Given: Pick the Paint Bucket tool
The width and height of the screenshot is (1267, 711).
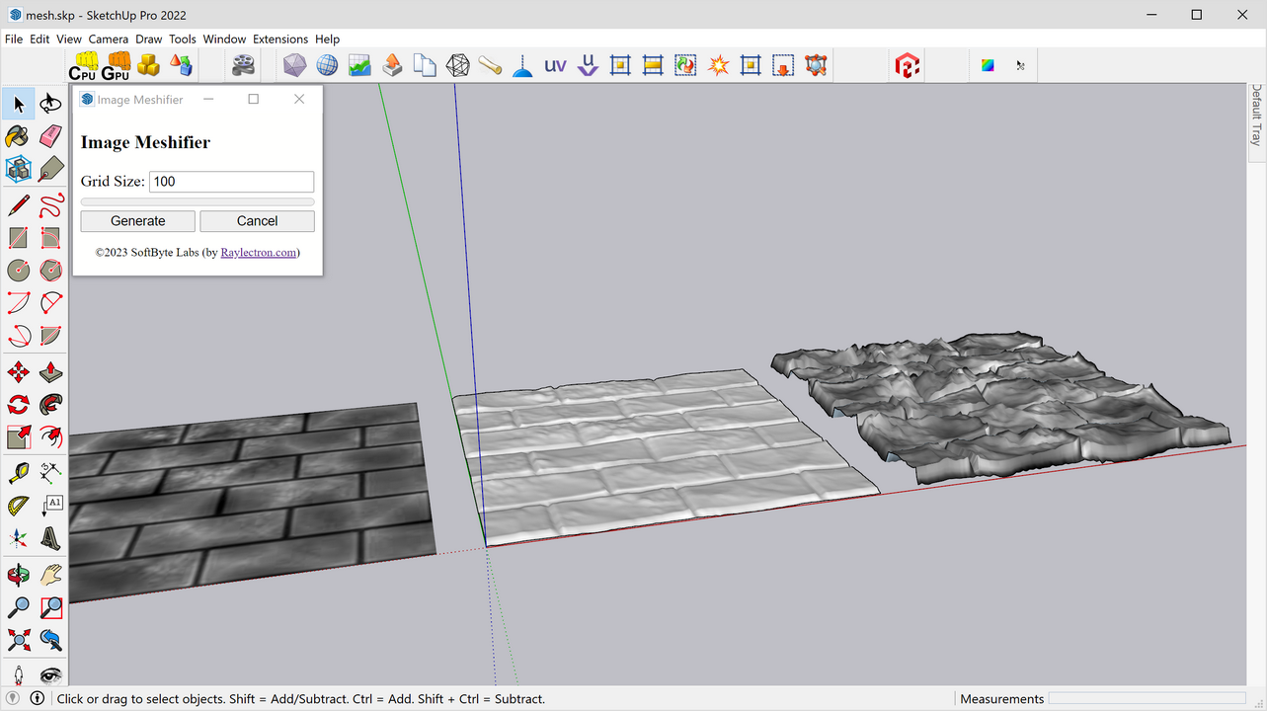Looking at the screenshot, I should [17, 136].
